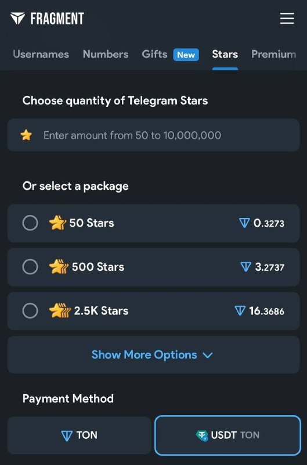The width and height of the screenshot is (307, 465).
Task: Select the 500 Stars radio button
Action: point(30,267)
